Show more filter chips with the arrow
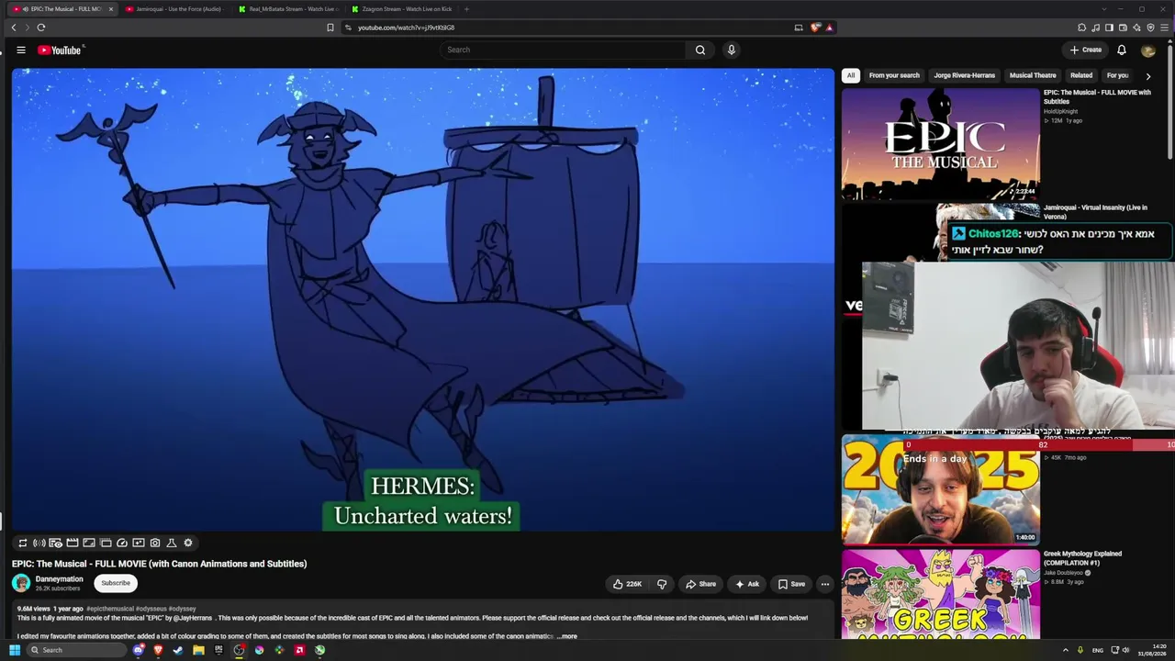The height and width of the screenshot is (661, 1175). (1147, 76)
